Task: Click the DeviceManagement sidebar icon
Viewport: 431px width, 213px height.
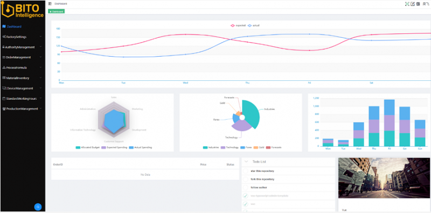Action: (4, 88)
